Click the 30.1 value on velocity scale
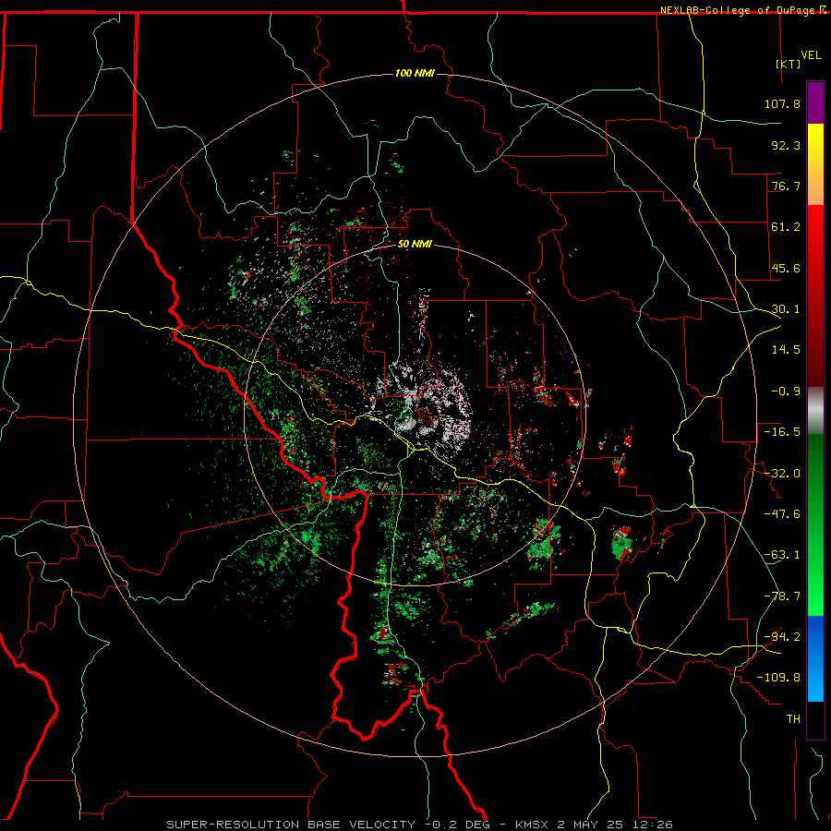This screenshot has width=831, height=831. (786, 308)
